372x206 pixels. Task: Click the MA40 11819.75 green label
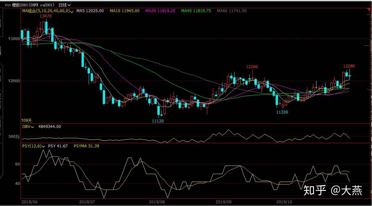click(196, 11)
